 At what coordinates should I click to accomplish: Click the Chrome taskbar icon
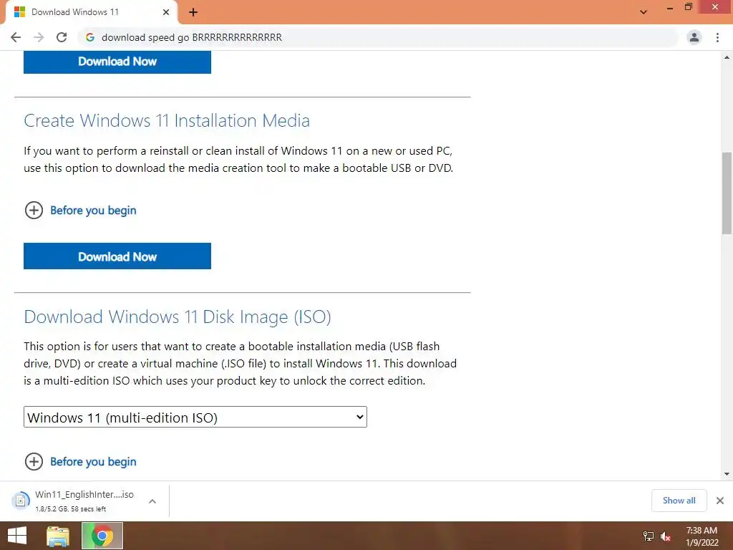pos(102,536)
